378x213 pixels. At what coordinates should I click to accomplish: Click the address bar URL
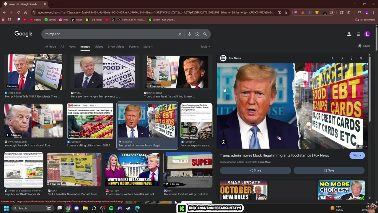(156, 12)
